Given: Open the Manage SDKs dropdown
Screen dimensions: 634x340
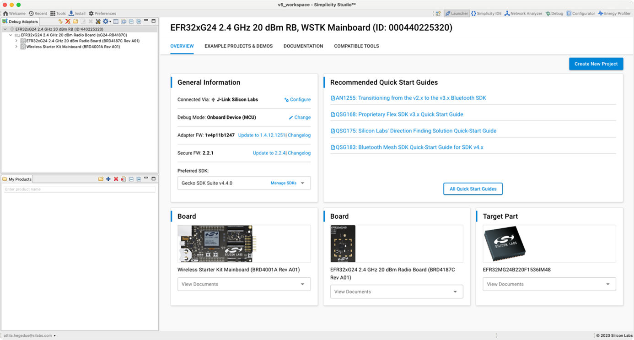Looking at the screenshot, I should [x=285, y=182].
